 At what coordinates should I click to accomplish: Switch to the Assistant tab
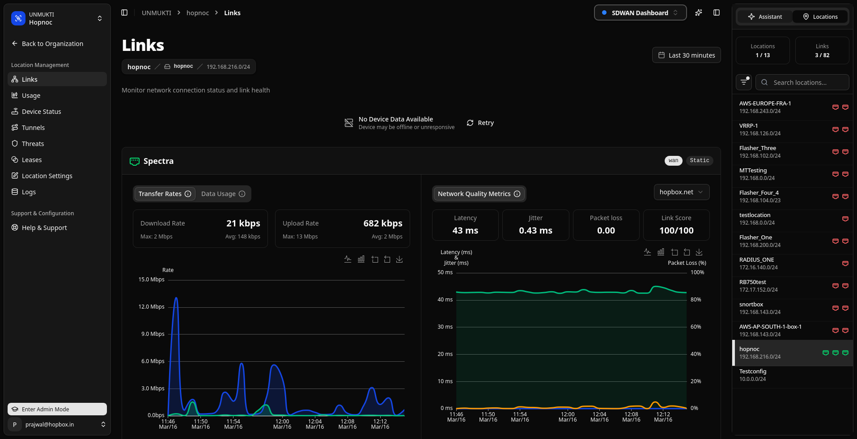coord(765,17)
